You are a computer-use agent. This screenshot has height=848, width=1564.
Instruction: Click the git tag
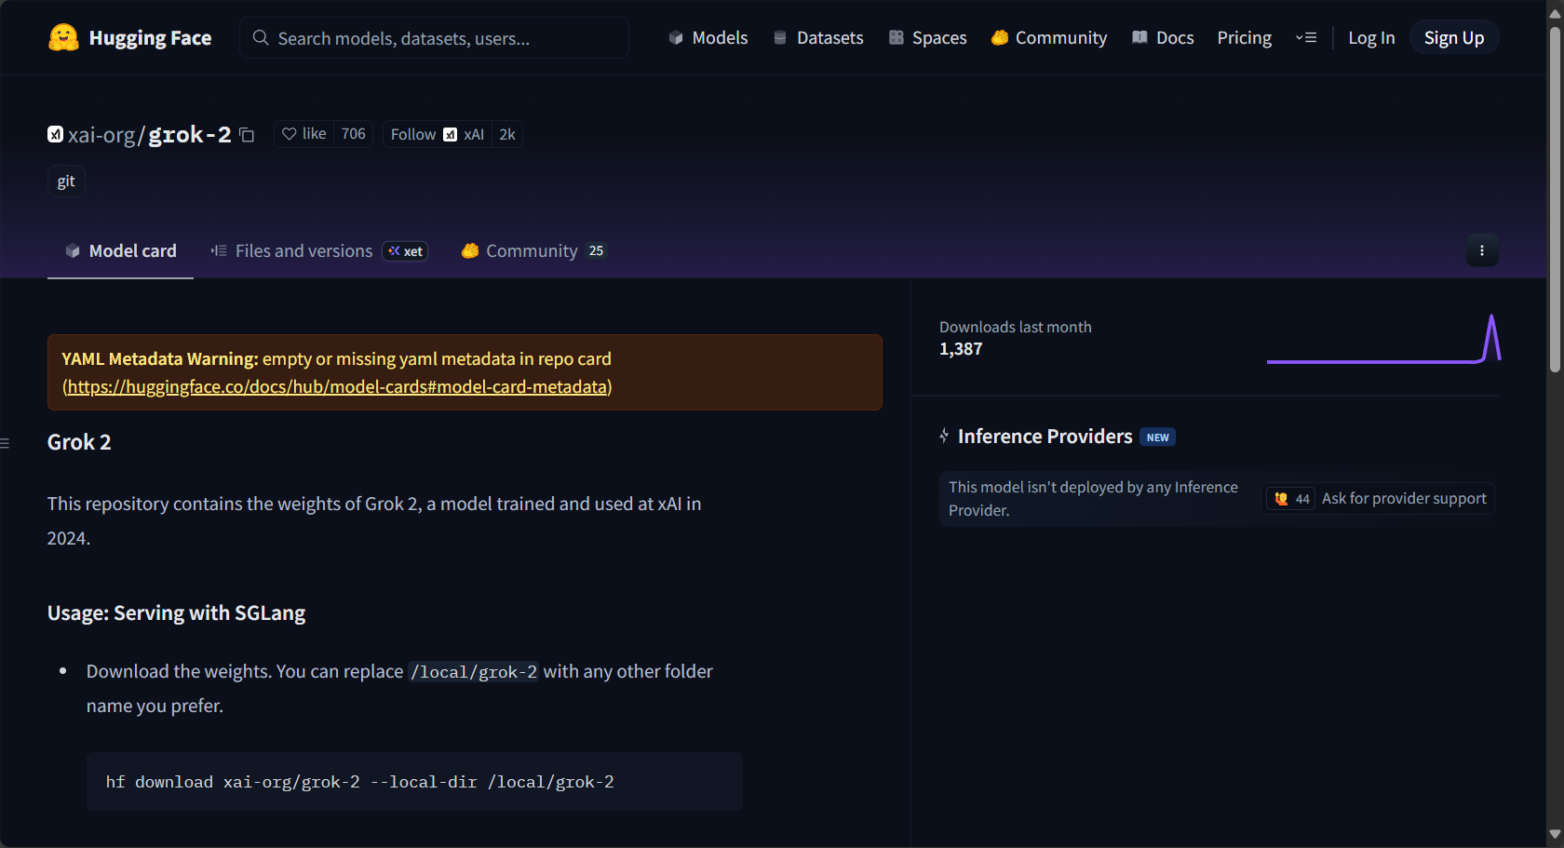(66, 182)
